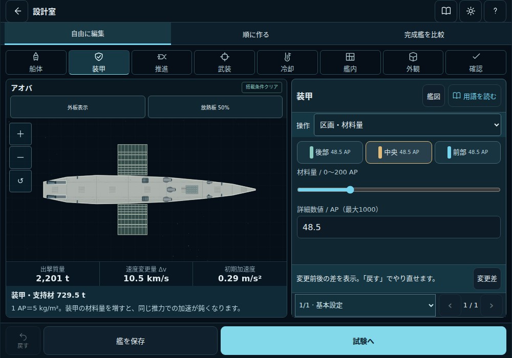
Task: Select the 前部 48.5 AP section
Action: coord(467,152)
